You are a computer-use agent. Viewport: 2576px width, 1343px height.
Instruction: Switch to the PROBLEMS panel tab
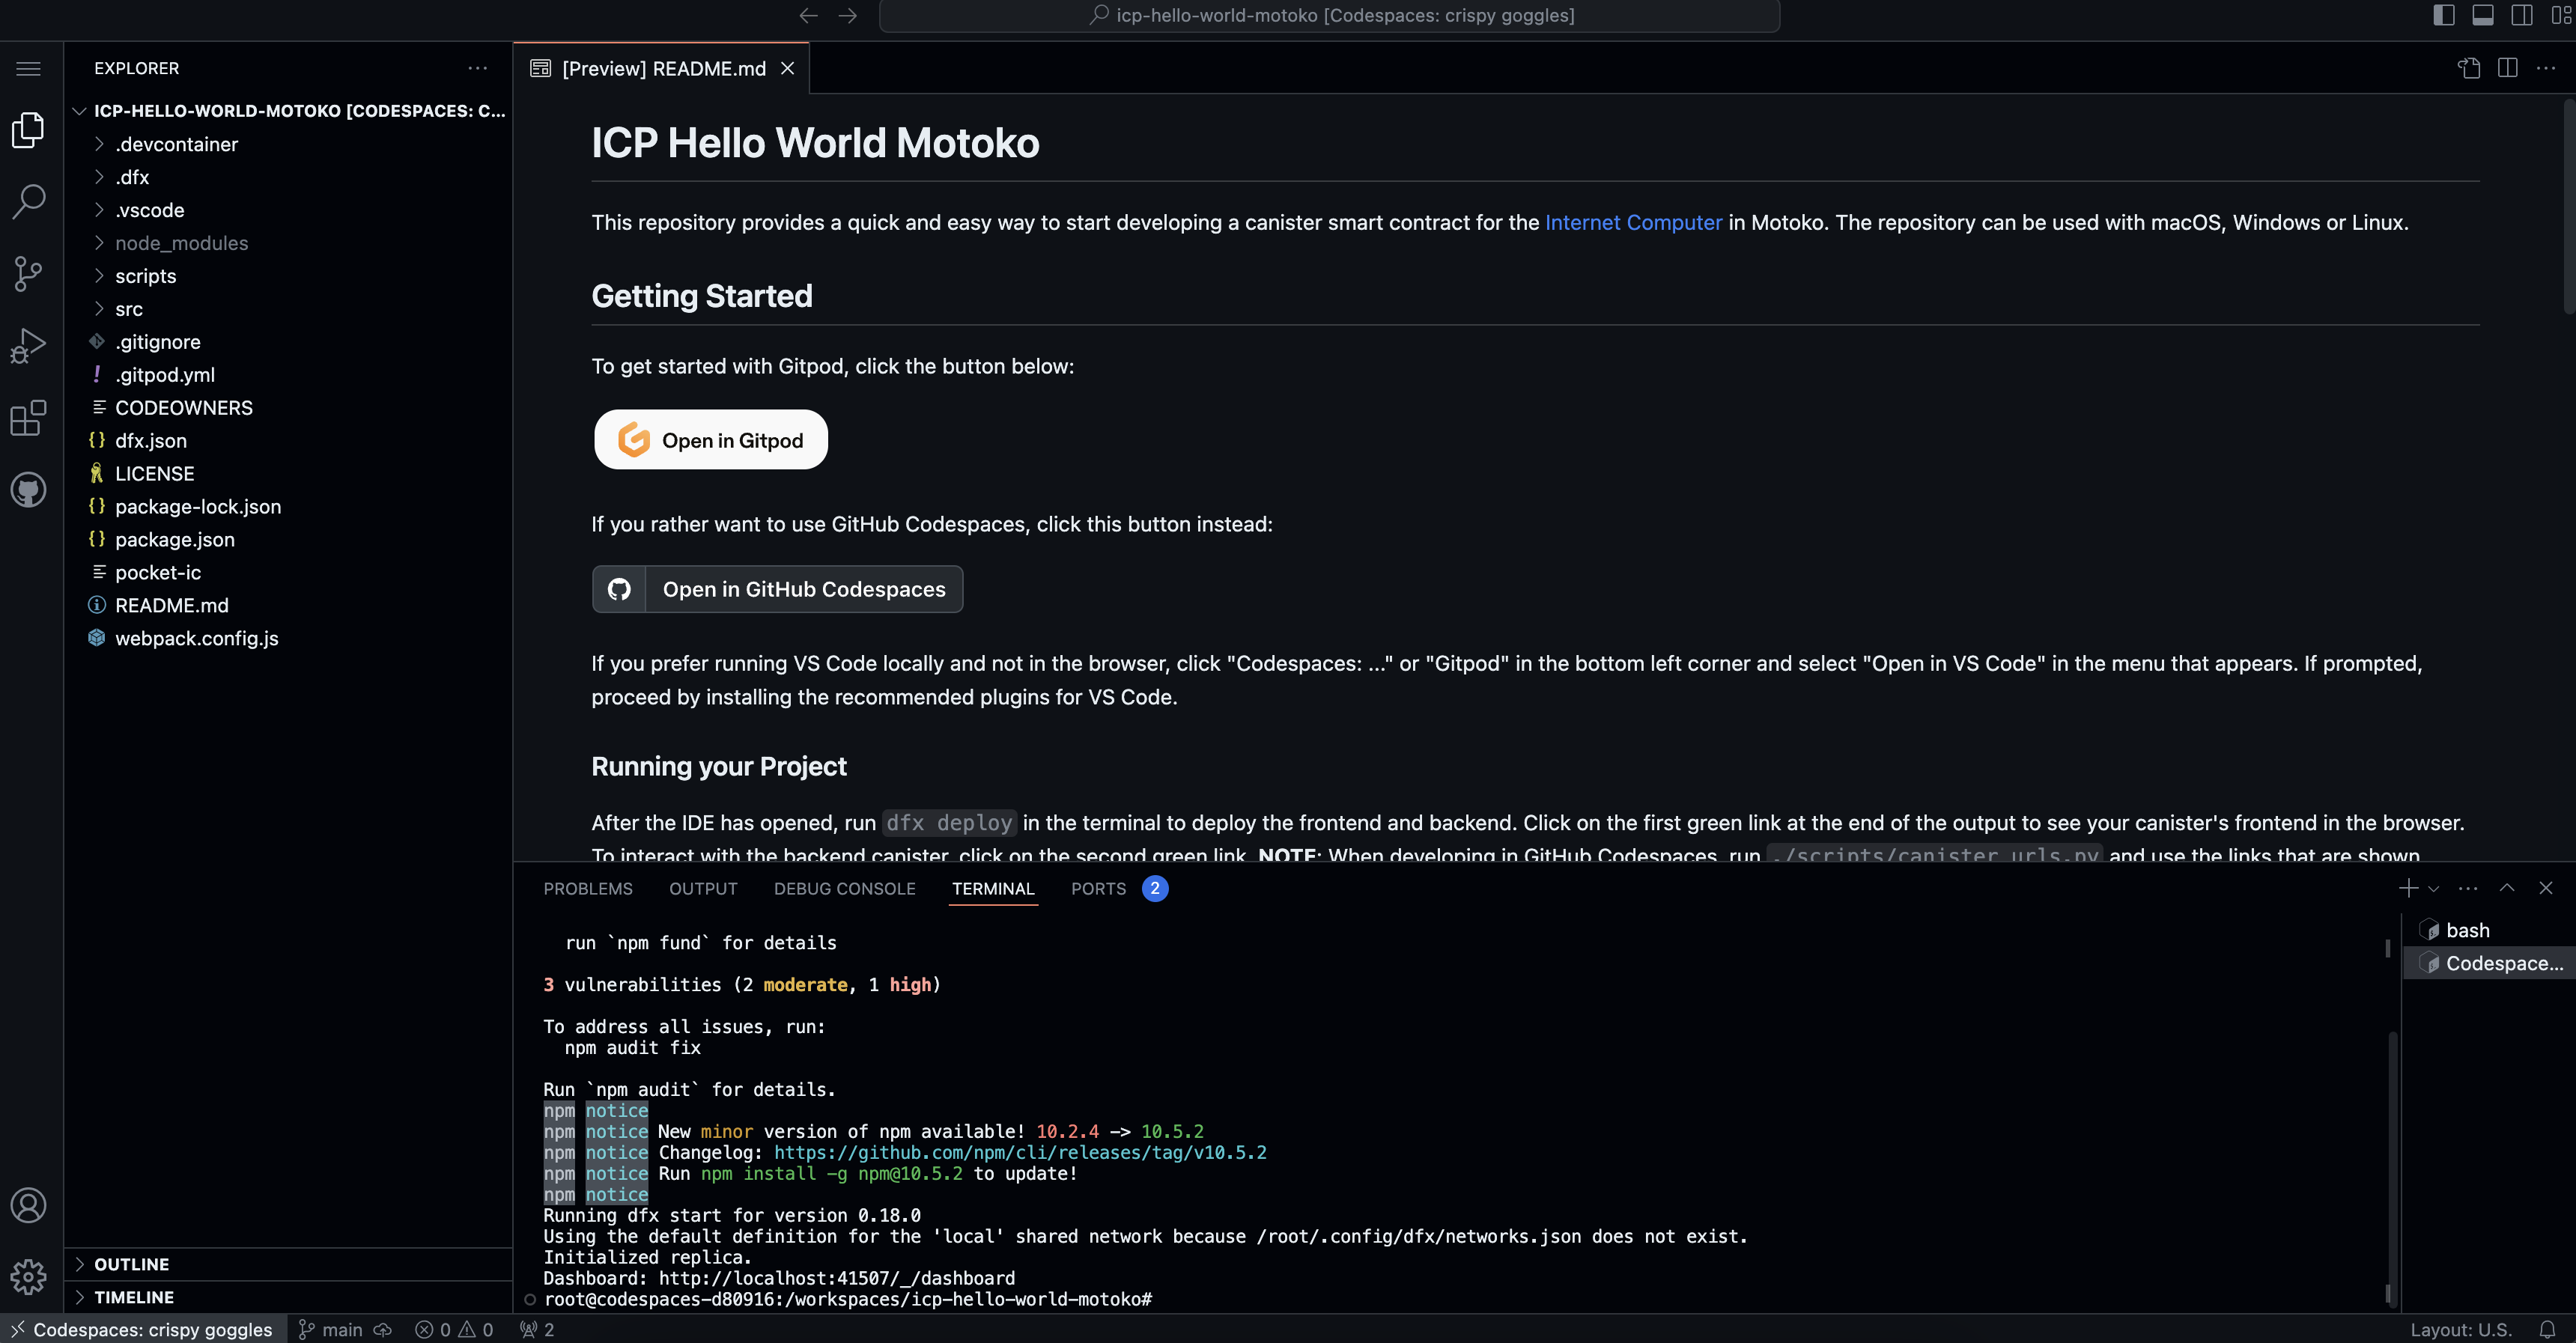588,889
